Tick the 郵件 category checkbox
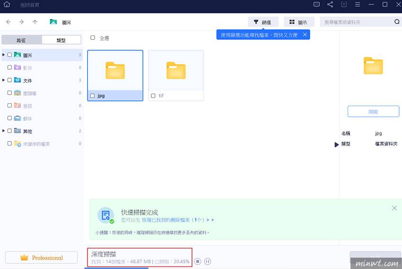 coord(9,118)
